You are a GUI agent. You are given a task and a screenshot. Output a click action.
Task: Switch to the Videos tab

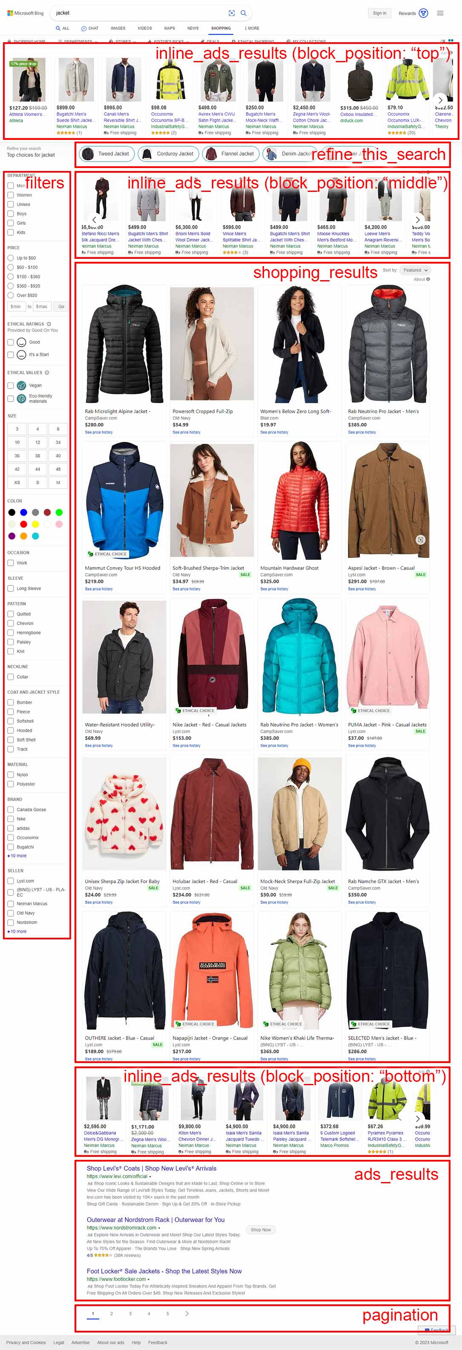coord(144,28)
